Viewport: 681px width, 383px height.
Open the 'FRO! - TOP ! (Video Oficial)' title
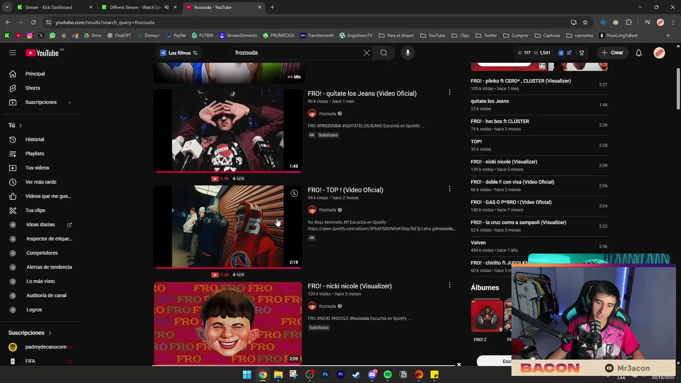point(345,190)
